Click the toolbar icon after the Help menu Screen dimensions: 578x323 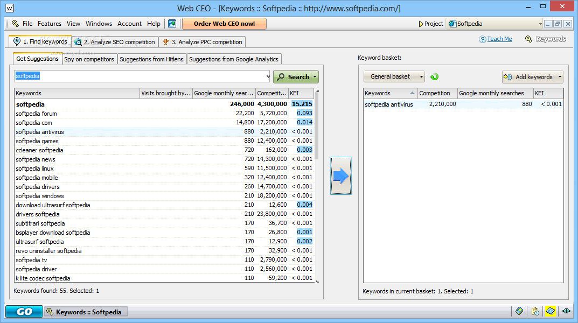(x=172, y=24)
